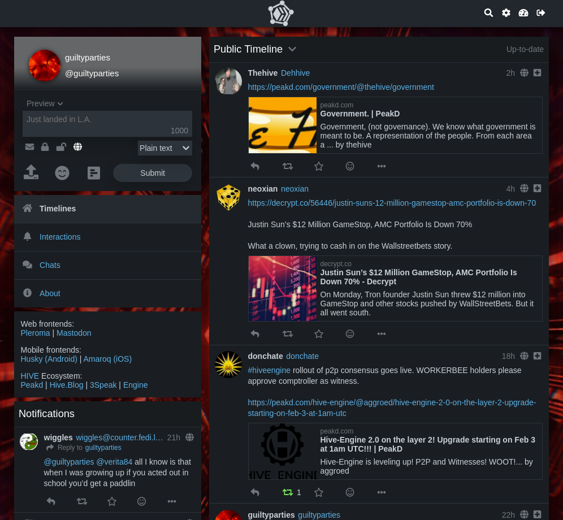This screenshot has width=563, height=520.
Task: Open the Mastodon web frontend link
Action: click(74, 333)
